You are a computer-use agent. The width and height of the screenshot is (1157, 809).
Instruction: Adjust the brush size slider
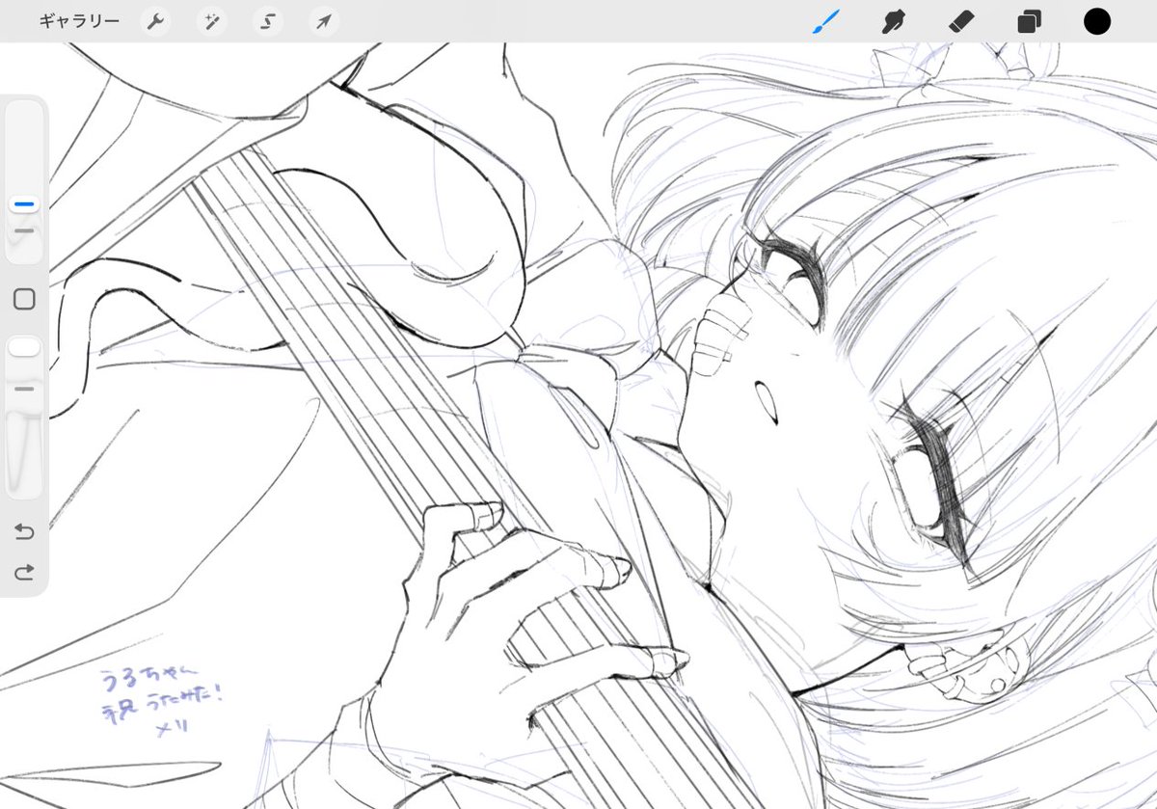point(24,183)
